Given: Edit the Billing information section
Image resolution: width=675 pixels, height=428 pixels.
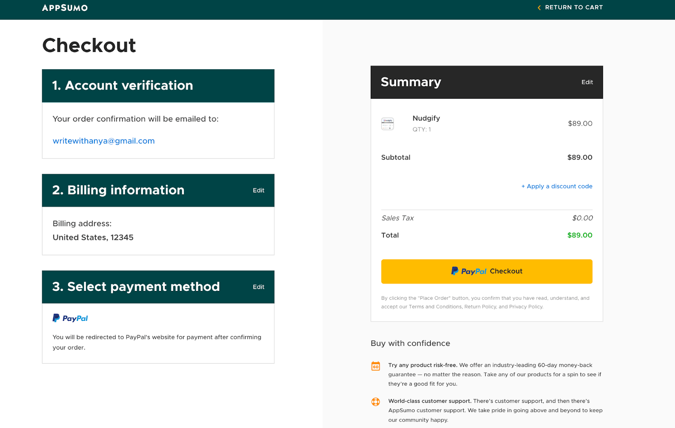Looking at the screenshot, I should coord(259,191).
